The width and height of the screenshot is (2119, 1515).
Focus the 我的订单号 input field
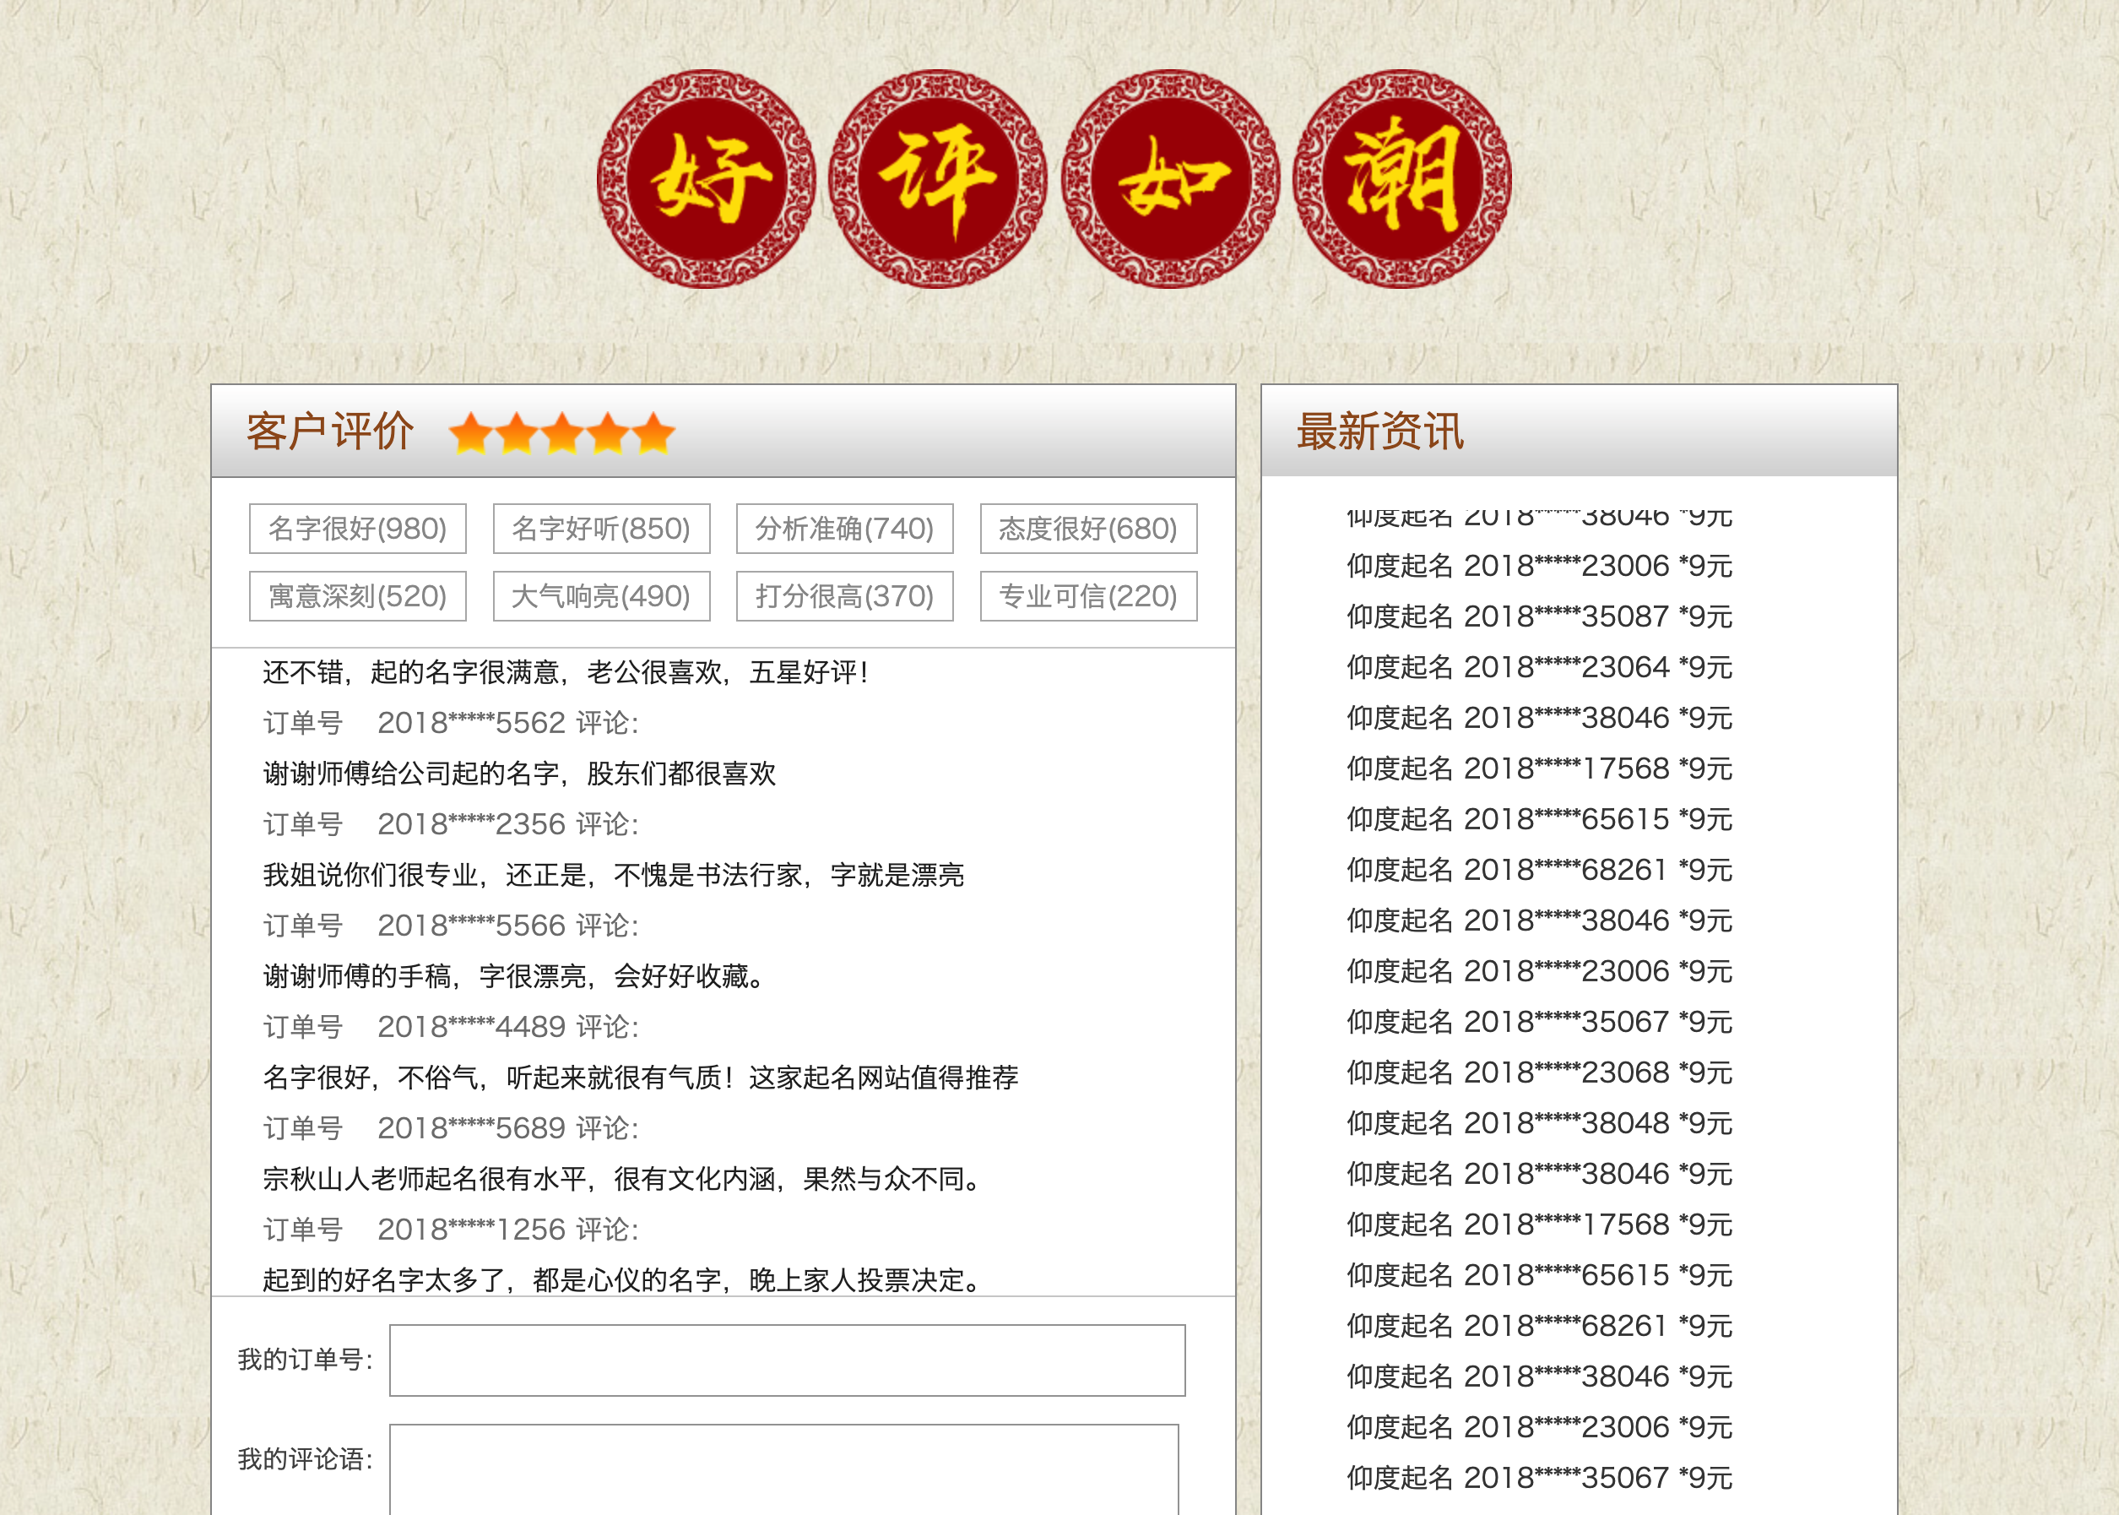(787, 1360)
